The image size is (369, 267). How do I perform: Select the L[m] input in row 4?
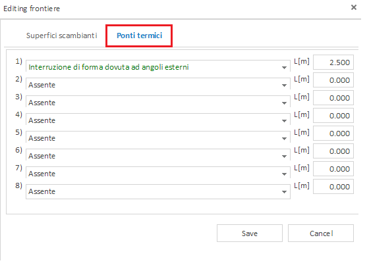tap(333, 116)
